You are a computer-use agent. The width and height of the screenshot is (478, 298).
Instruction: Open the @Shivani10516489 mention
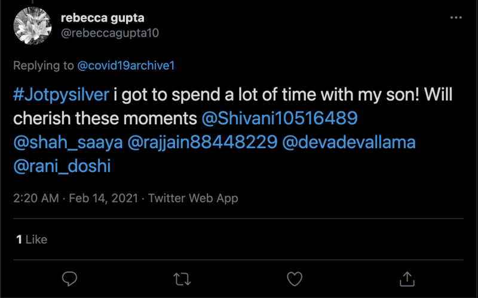[280, 118]
